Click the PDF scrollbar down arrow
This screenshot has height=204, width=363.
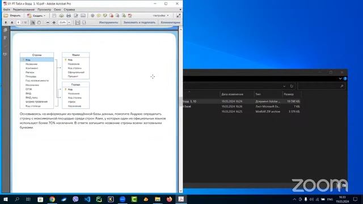coord(180,191)
